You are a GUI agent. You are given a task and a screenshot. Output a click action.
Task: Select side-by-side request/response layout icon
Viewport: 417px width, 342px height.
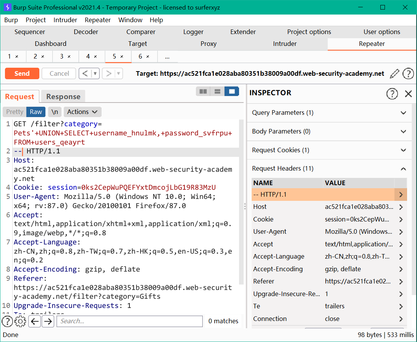[x=203, y=91]
